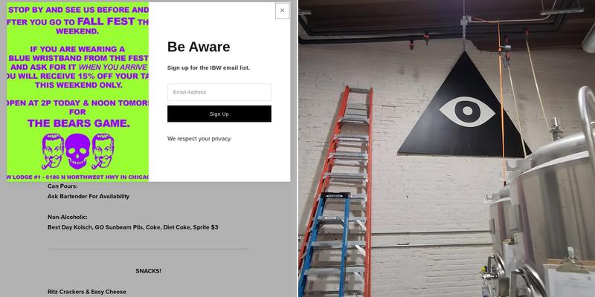The height and width of the screenshot is (297, 595).
Task: Click the Email Address input field
Action: click(x=219, y=92)
